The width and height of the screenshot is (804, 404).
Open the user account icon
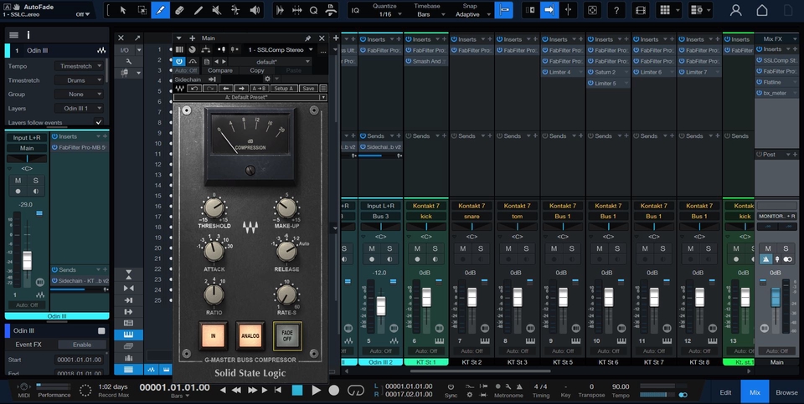coord(736,10)
